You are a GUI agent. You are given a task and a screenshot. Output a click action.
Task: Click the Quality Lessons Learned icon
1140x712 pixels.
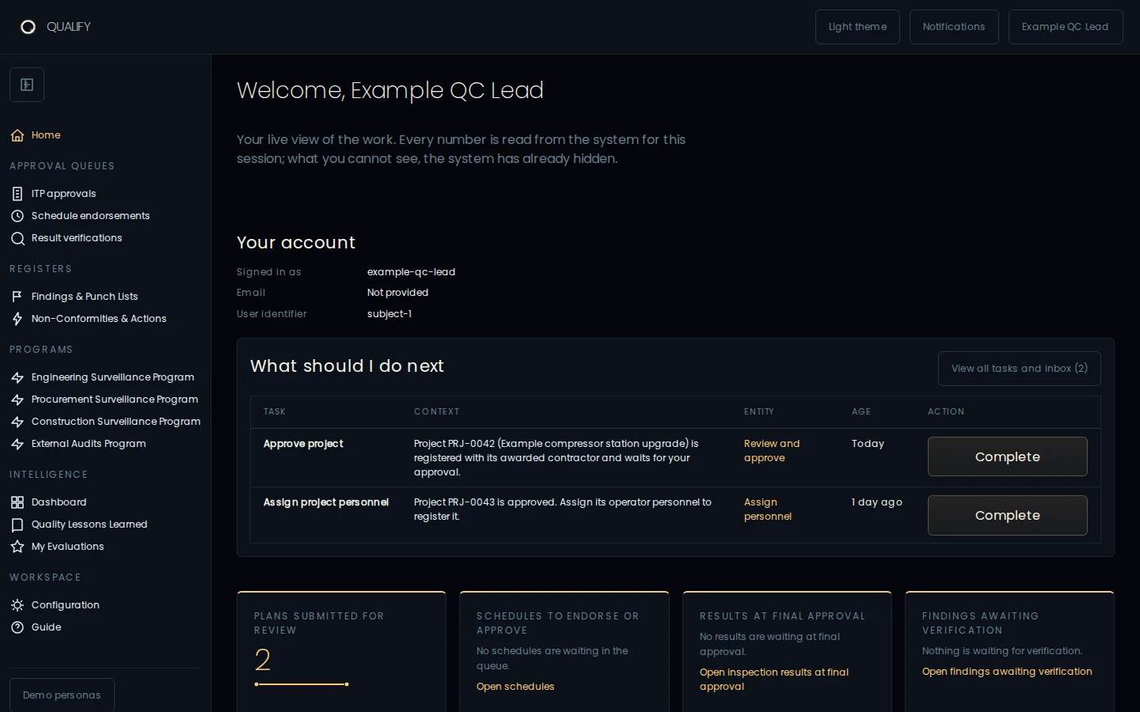17,525
